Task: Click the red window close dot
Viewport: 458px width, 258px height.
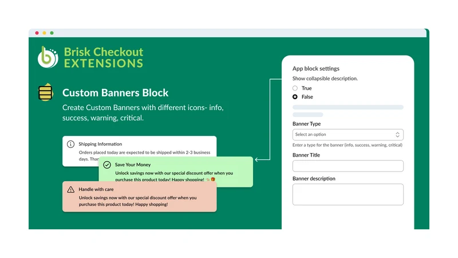Action: pos(37,33)
